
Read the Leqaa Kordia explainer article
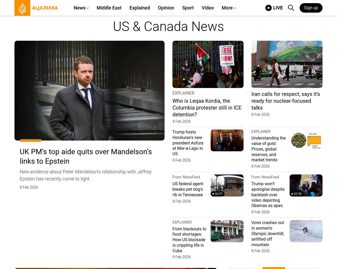click(x=207, y=108)
